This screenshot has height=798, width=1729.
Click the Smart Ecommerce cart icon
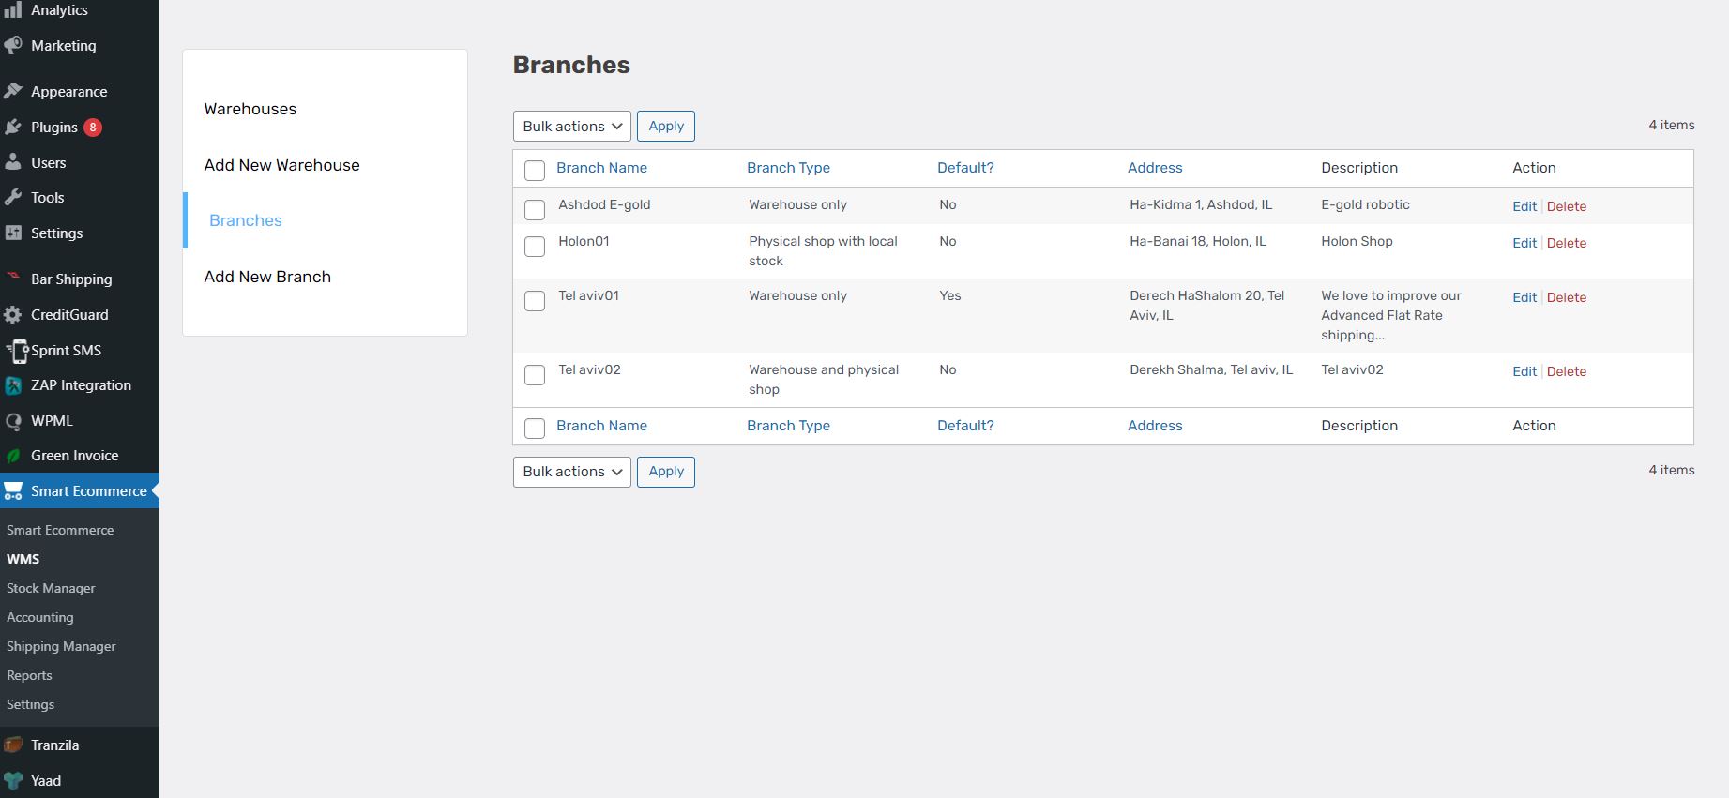[13, 491]
